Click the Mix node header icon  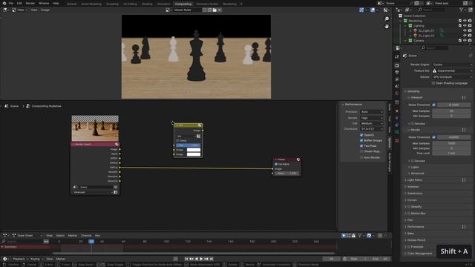click(200, 125)
